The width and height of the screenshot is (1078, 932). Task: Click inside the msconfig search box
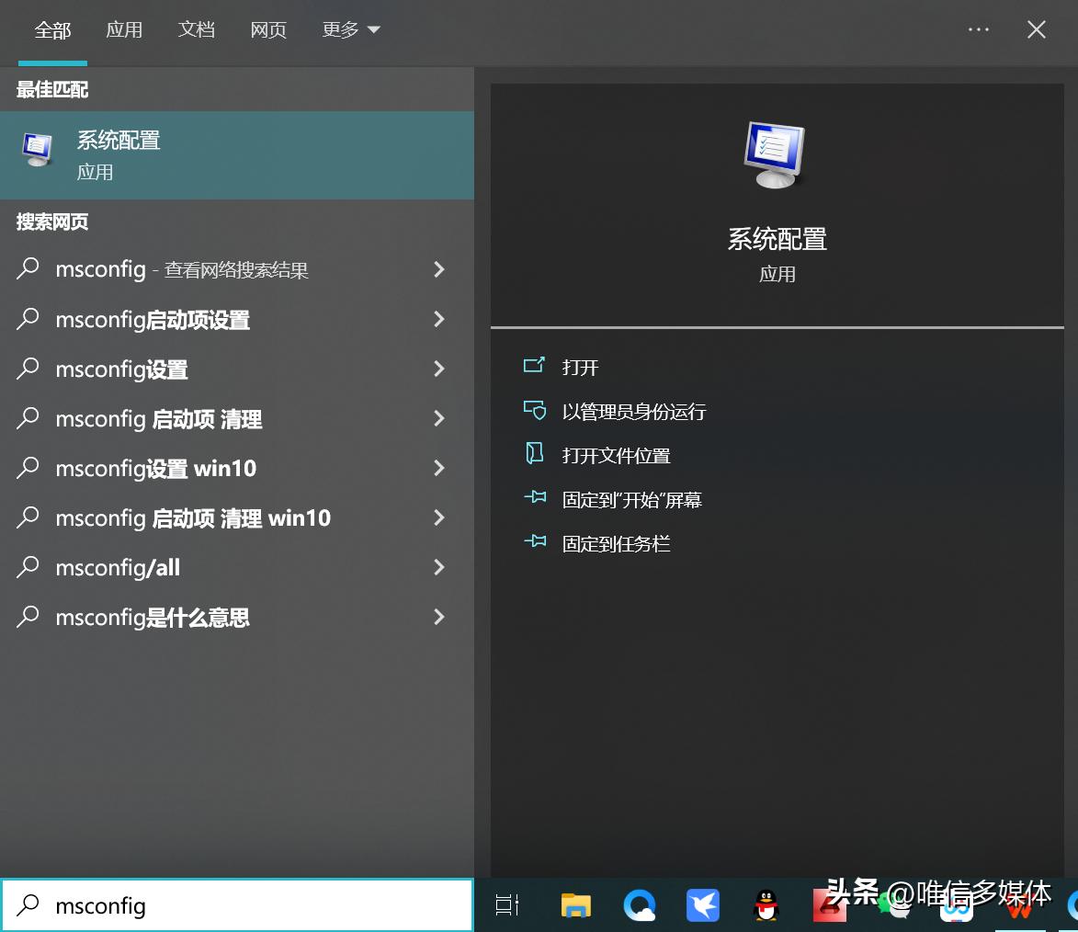pos(230,905)
